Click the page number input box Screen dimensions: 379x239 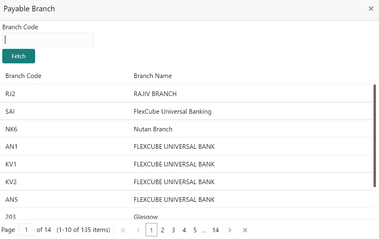click(x=26, y=230)
